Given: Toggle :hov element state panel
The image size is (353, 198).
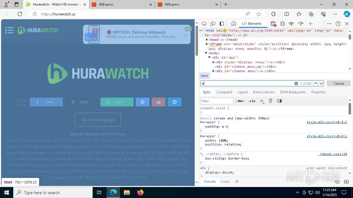Looking at the screenshot, I should click(240, 101).
